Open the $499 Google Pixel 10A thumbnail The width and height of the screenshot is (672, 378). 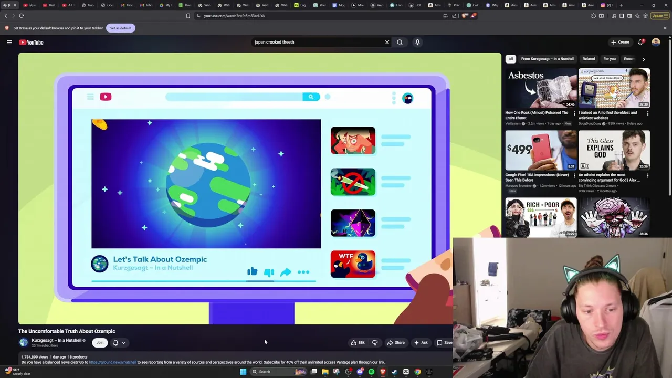pyautogui.click(x=541, y=150)
